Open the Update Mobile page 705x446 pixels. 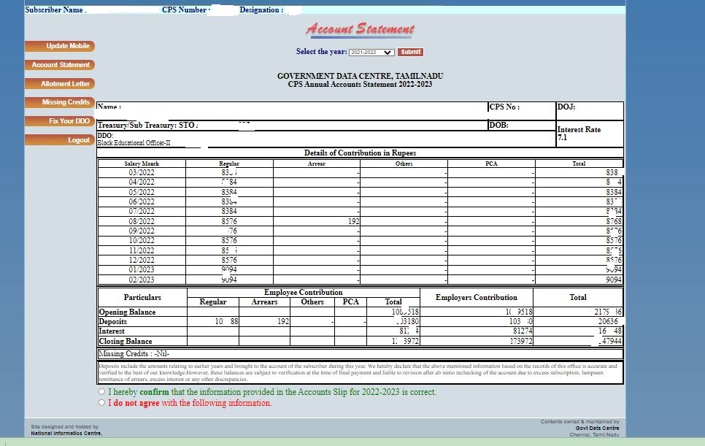click(x=60, y=46)
